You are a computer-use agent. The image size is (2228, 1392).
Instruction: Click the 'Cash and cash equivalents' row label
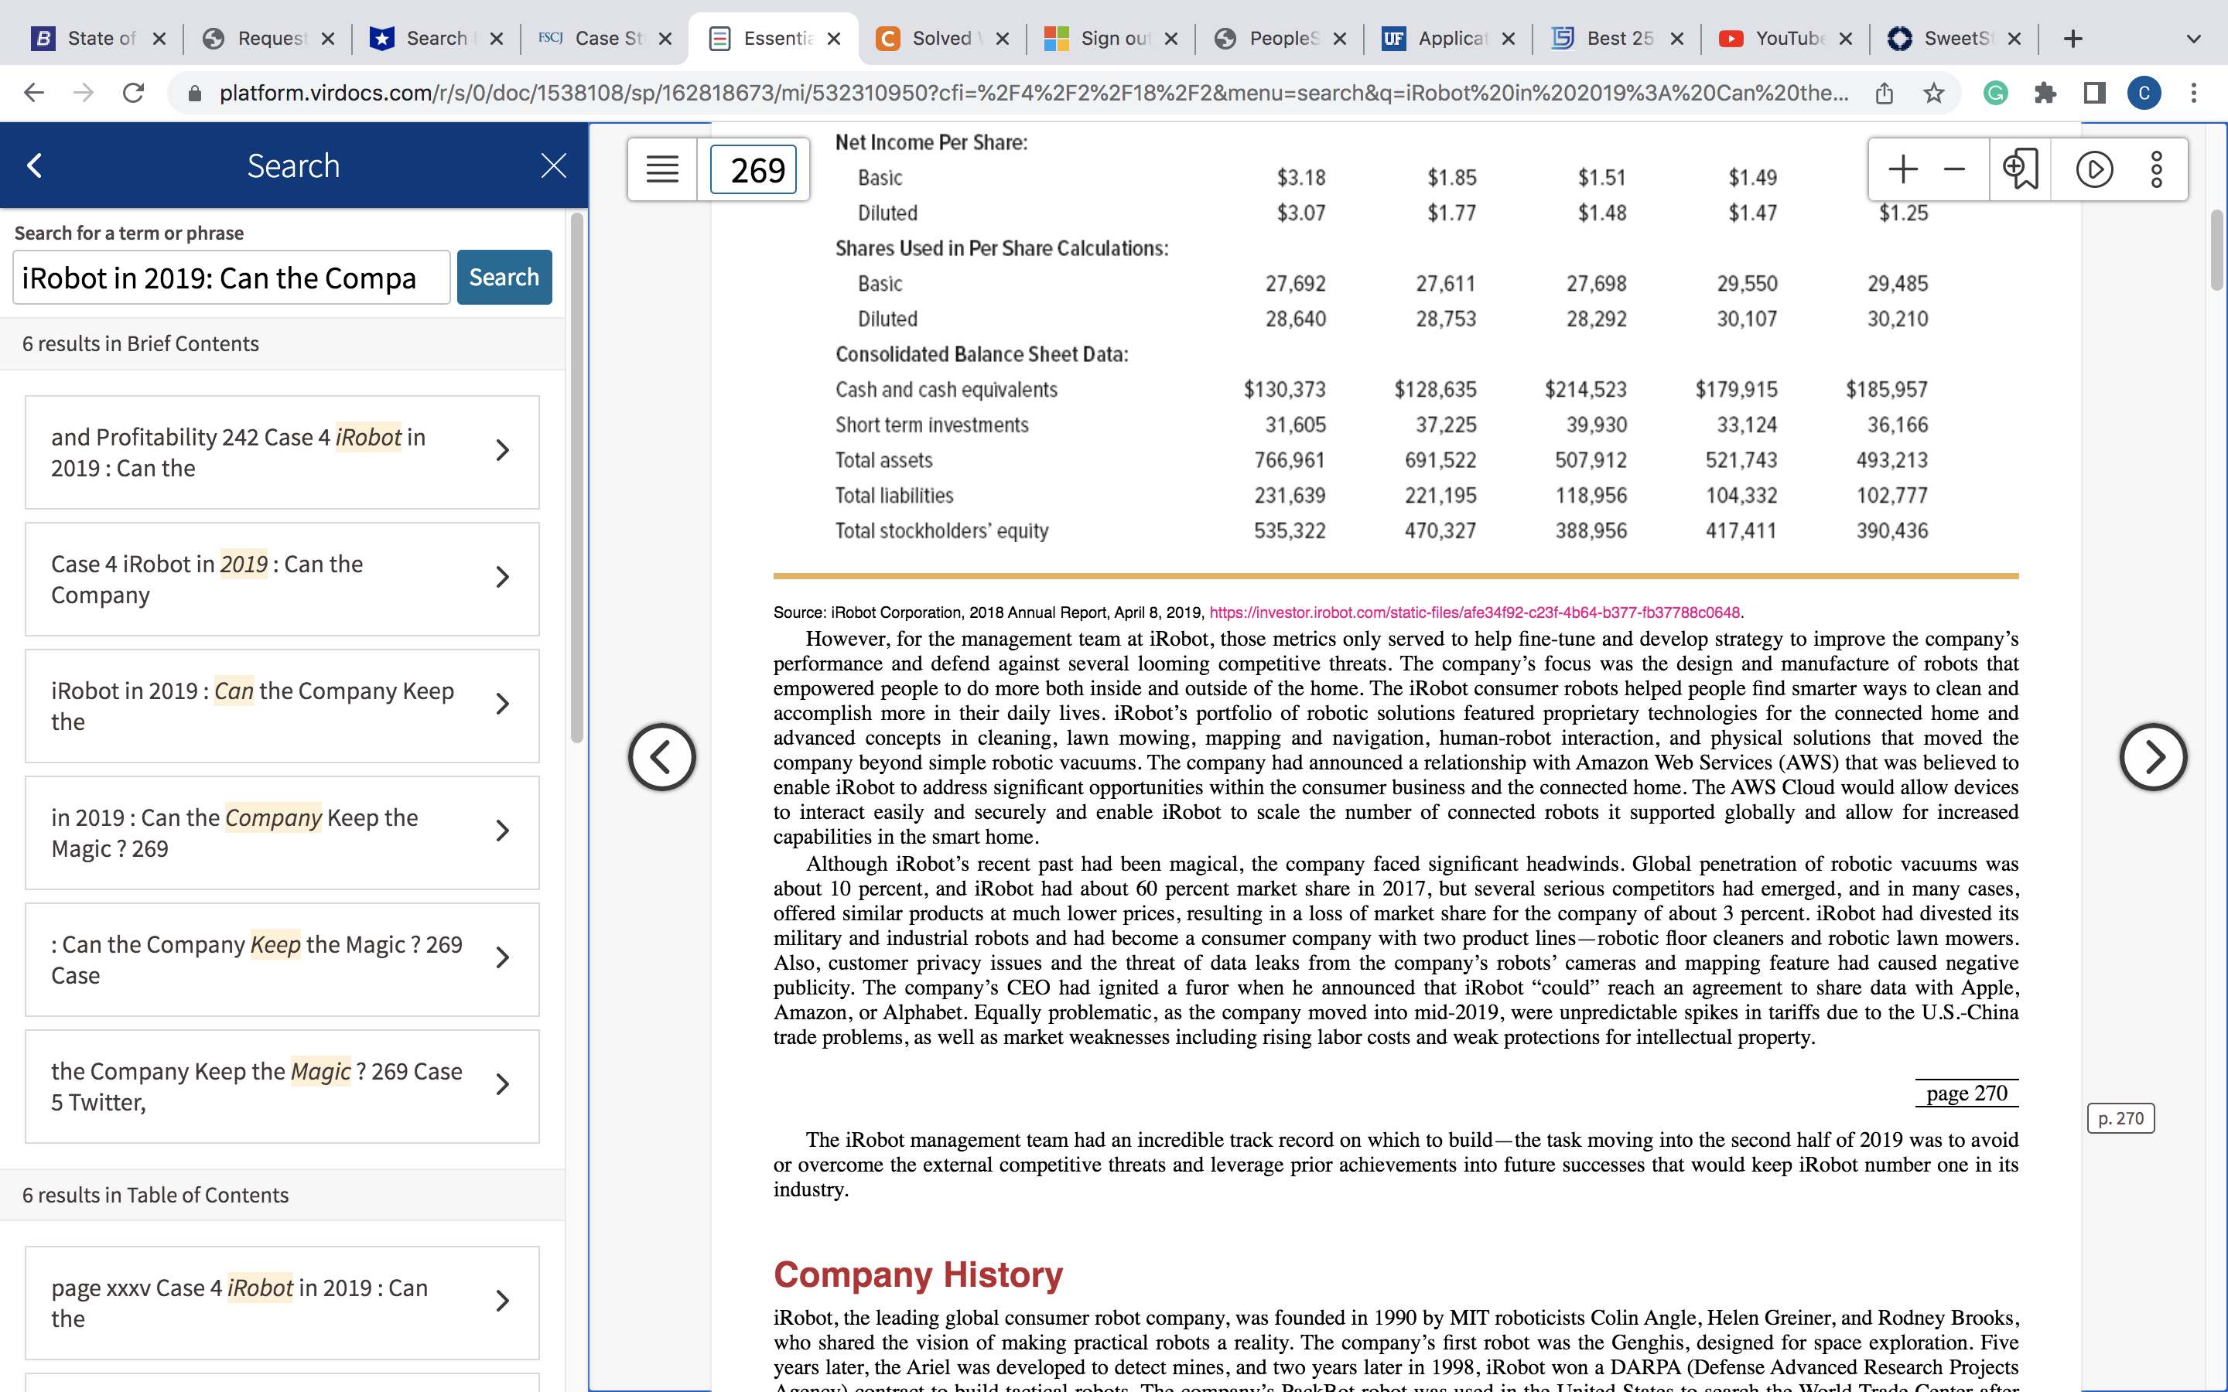[x=946, y=390]
